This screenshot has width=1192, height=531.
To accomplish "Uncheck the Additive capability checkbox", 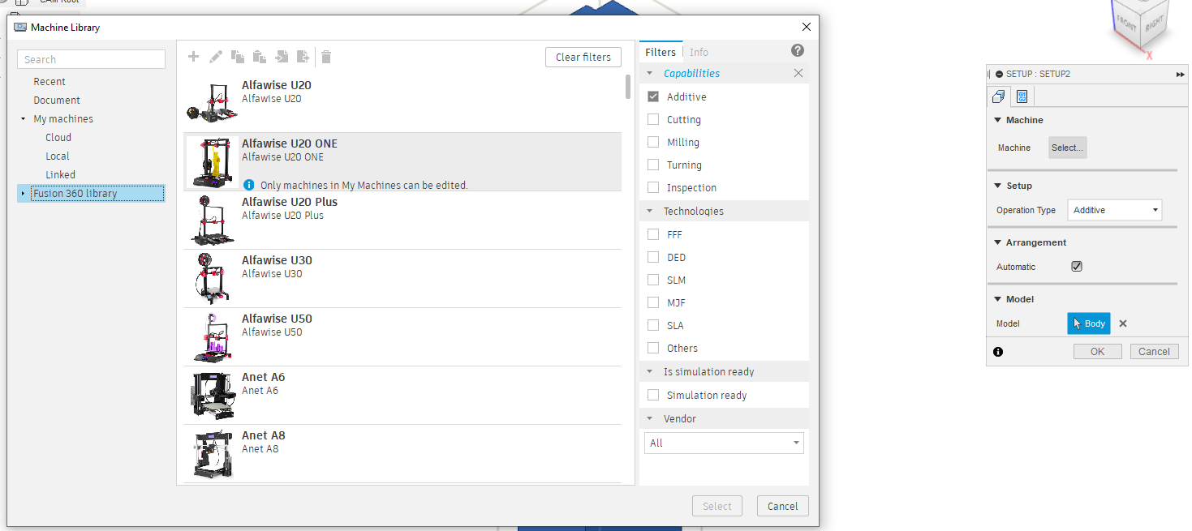I will 653,96.
